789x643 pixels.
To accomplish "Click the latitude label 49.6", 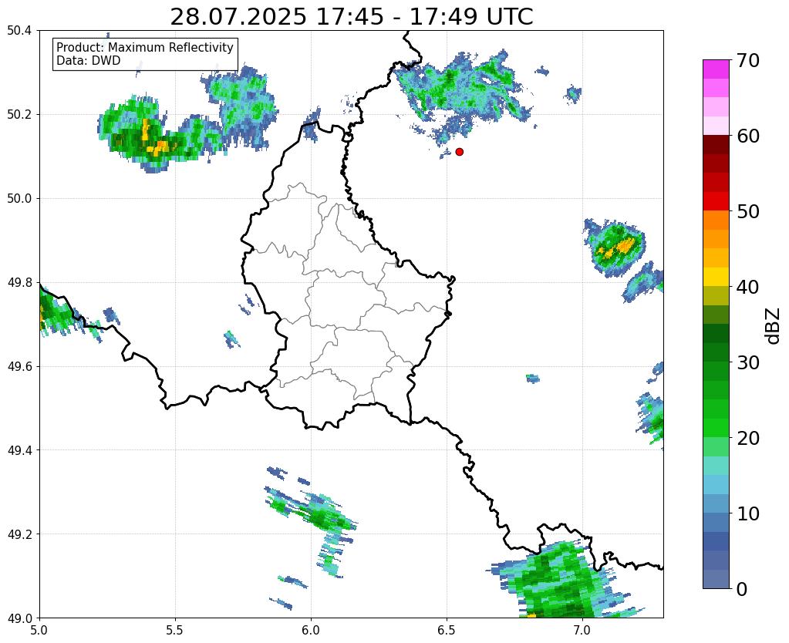I will (x=19, y=367).
